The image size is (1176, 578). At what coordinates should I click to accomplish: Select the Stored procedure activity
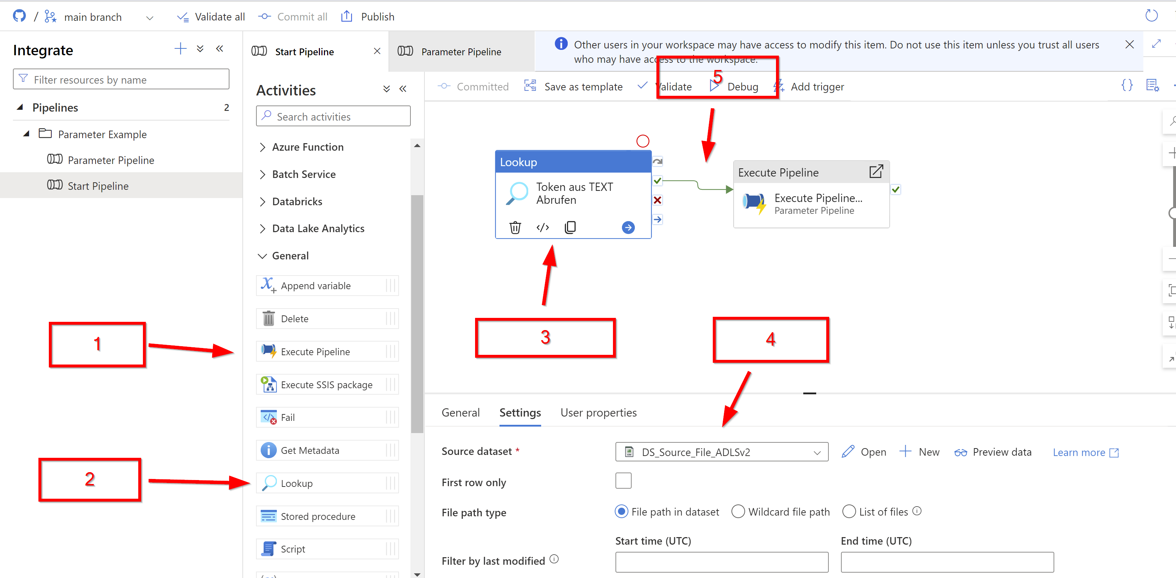click(327, 516)
